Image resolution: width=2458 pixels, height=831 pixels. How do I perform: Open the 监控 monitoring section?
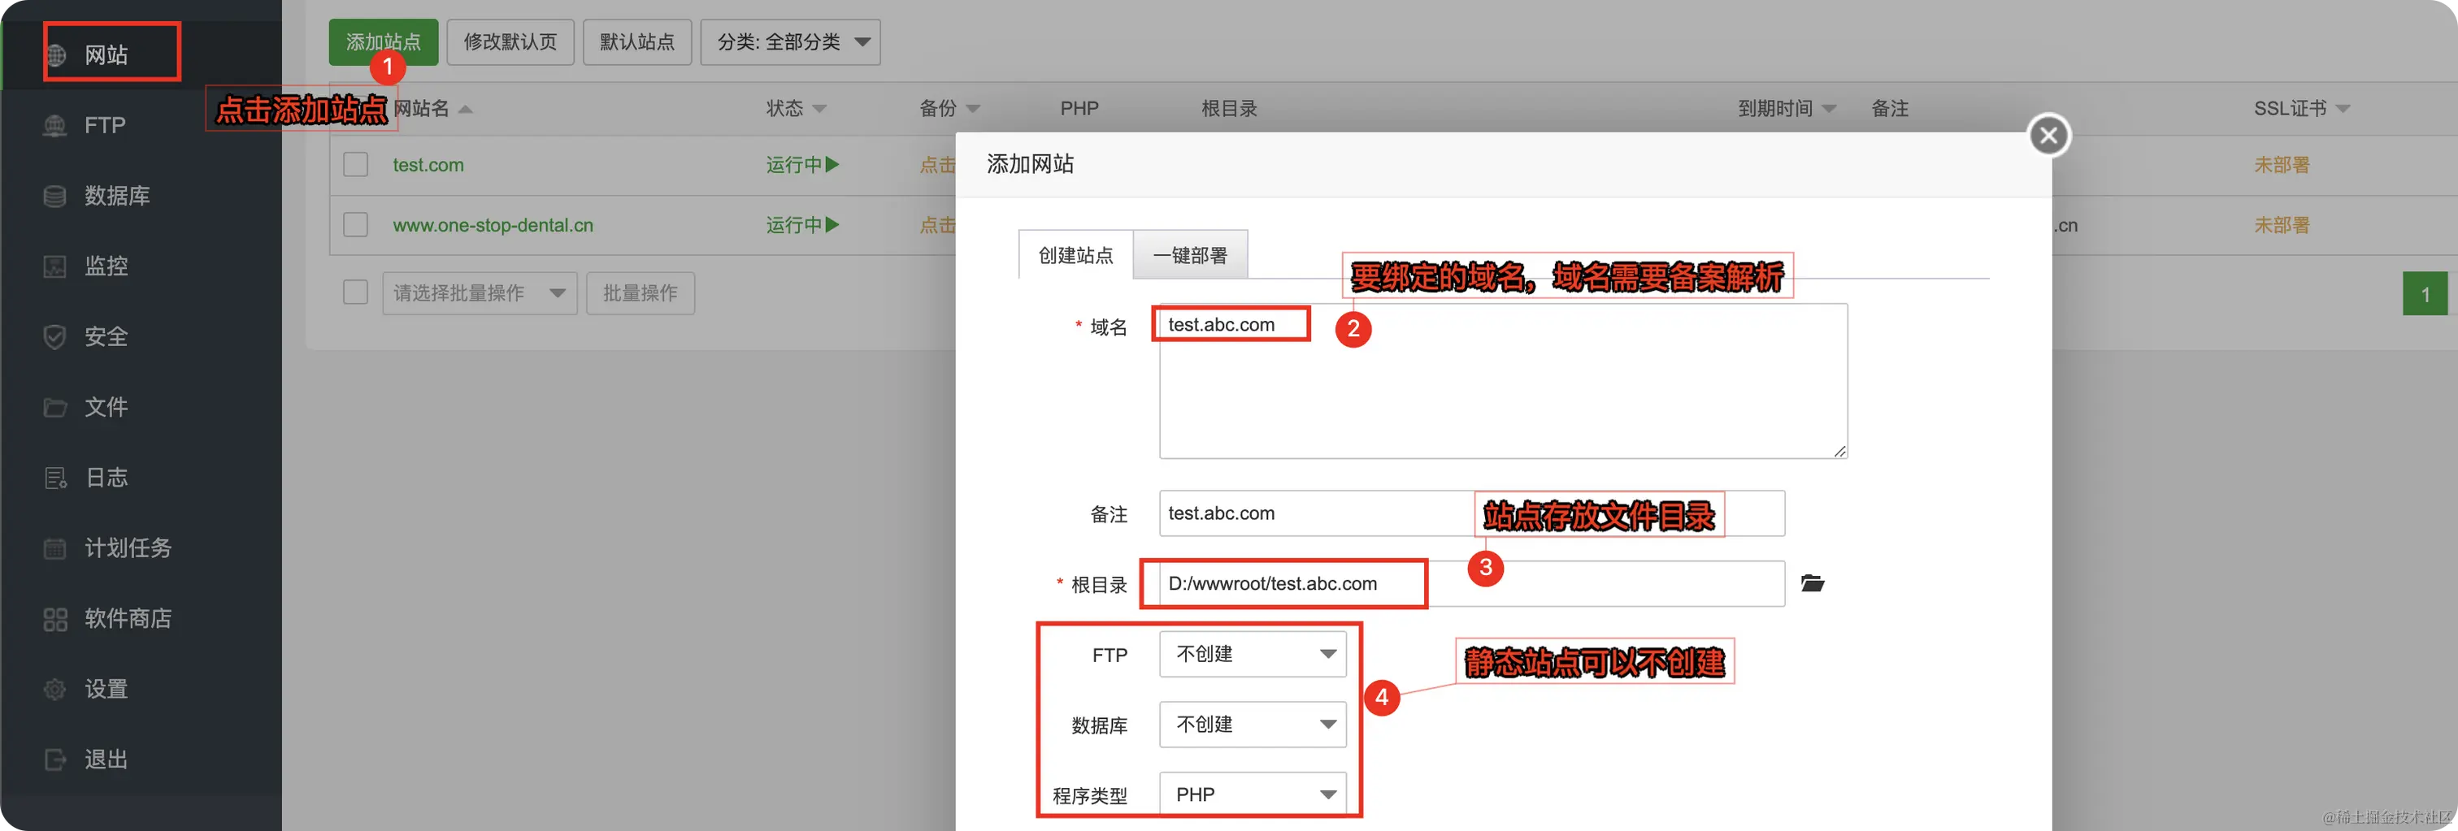[106, 266]
